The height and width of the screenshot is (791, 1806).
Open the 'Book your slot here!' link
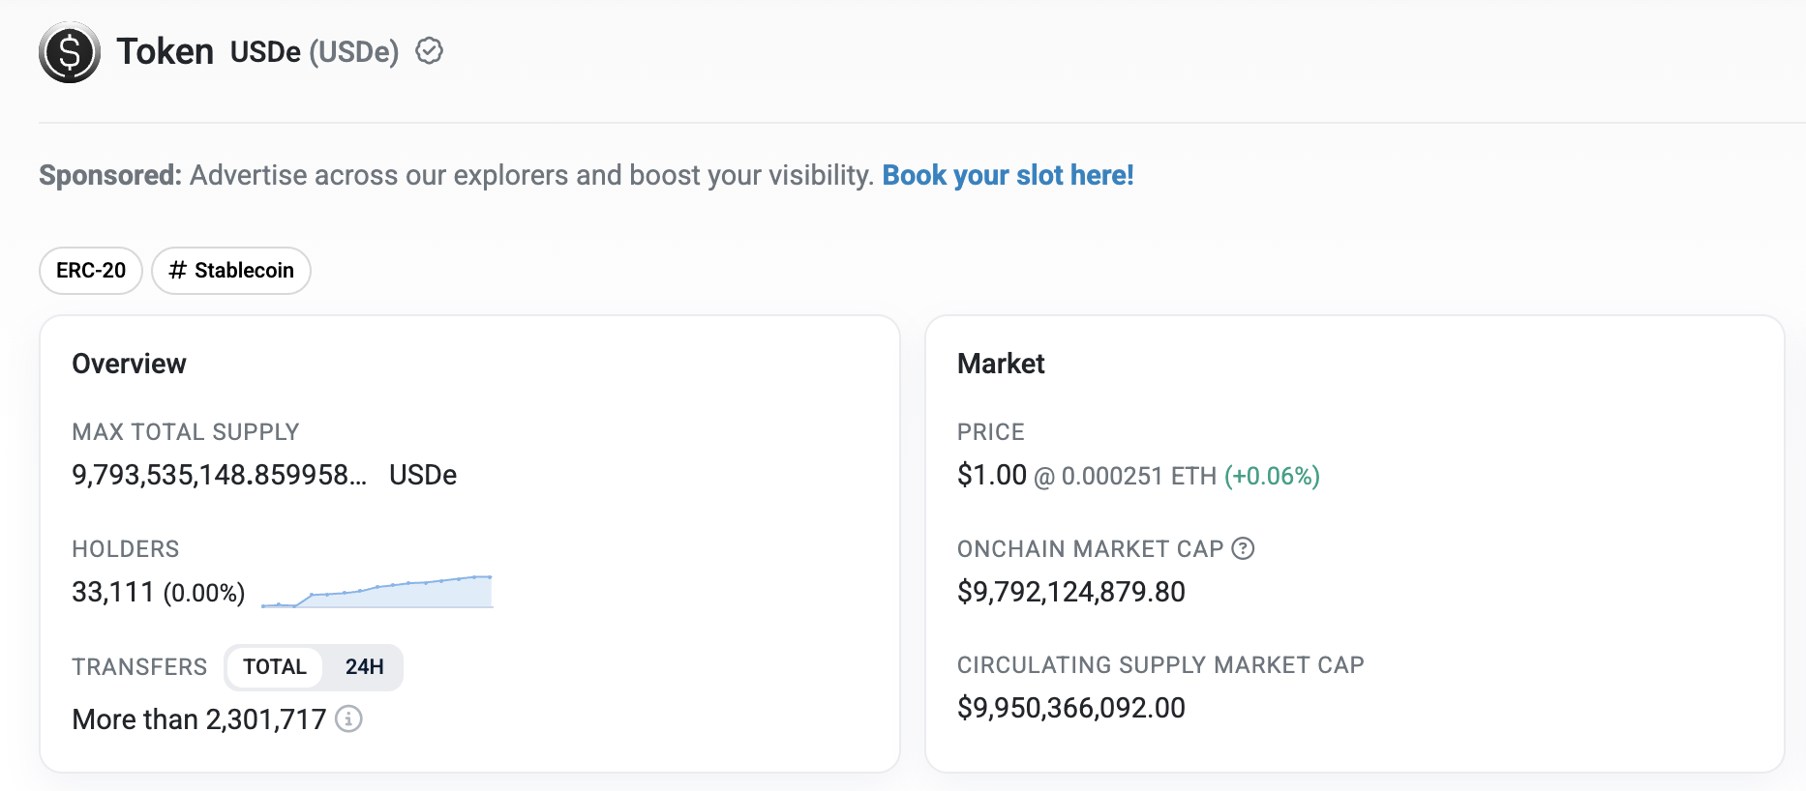click(1008, 175)
